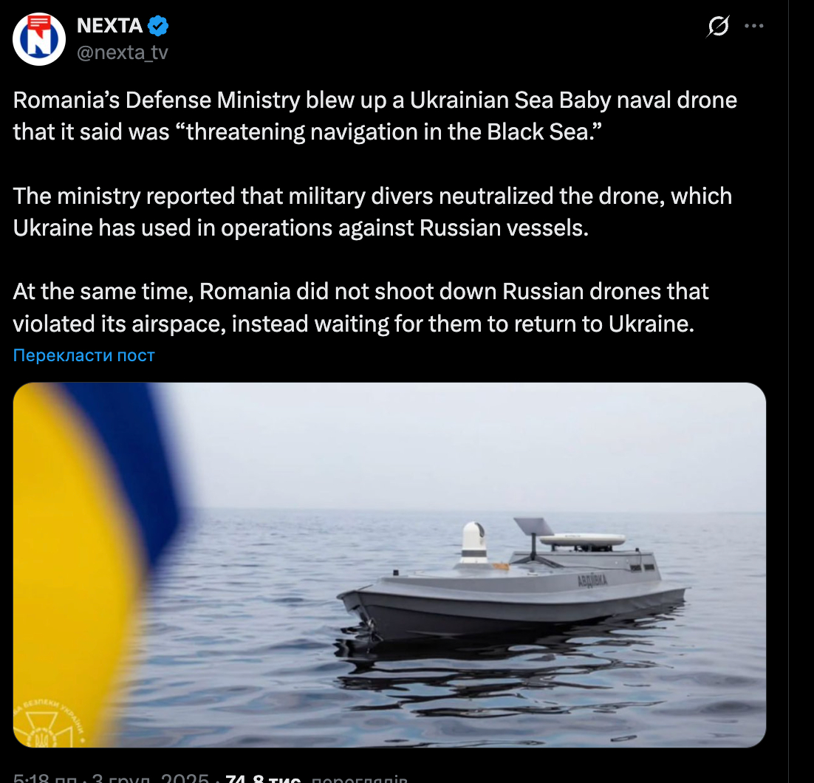Open the naval drone photo attachment
Screen dimensions: 814x783
click(389, 565)
